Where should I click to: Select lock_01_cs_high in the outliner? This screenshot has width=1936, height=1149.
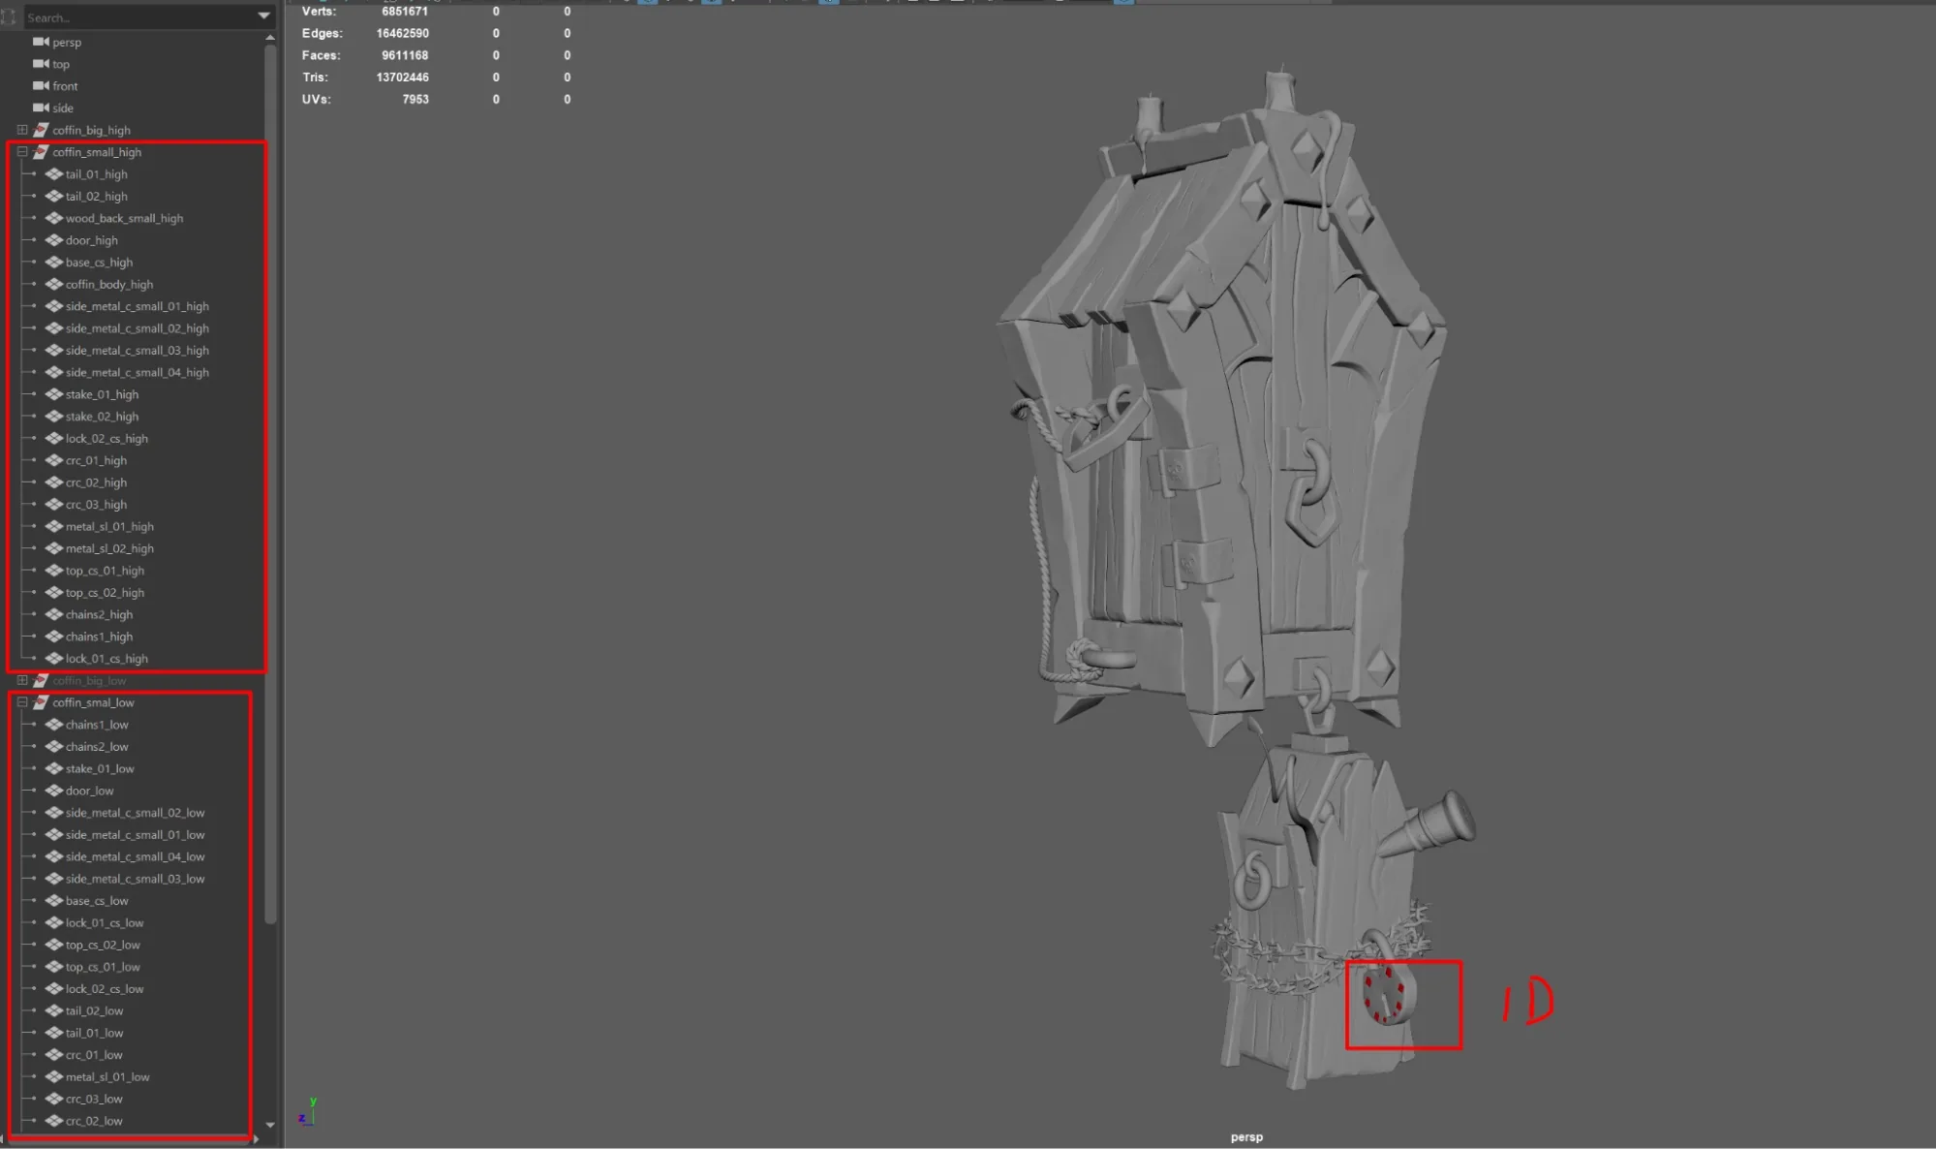click(107, 659)
